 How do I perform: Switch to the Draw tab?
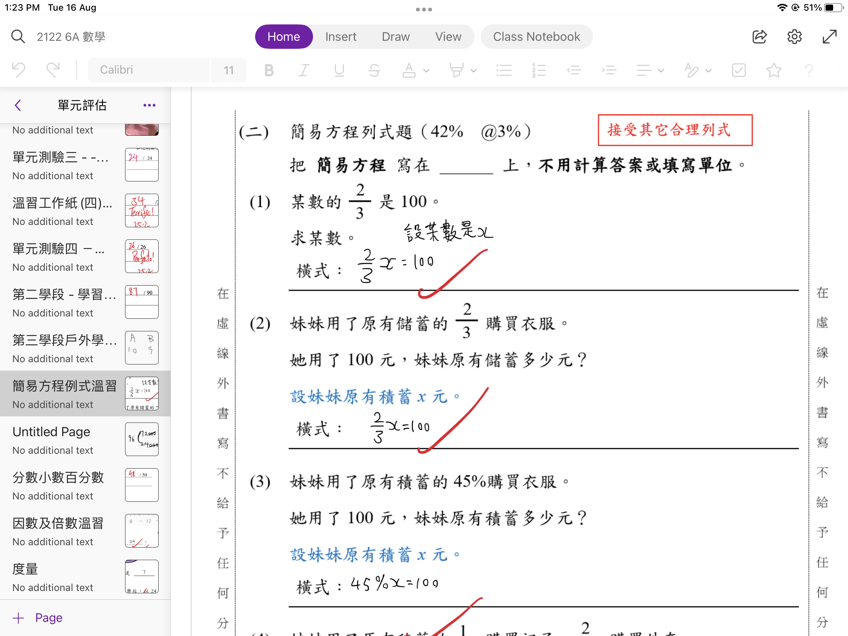point(396,37)
